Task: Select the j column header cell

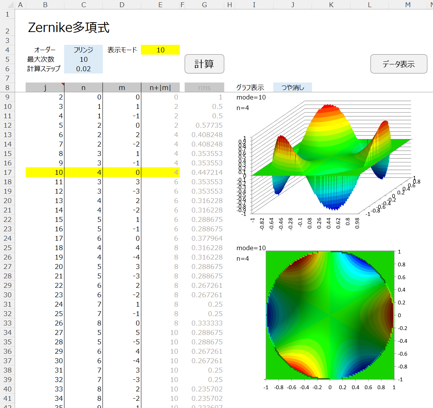Action: click(x=45, y=88)
